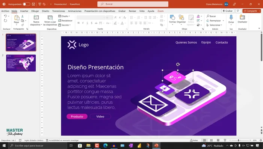This screenshot has height=149, width=263.
Task: Click the fit slide to window icon
Action: tap(261, 140)
